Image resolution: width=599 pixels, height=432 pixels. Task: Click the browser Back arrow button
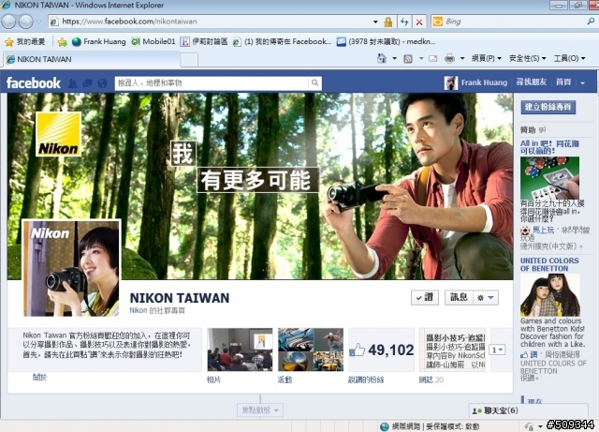[8, 22]
